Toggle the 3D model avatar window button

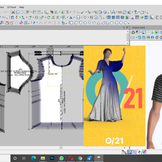(x=133, y=18)
